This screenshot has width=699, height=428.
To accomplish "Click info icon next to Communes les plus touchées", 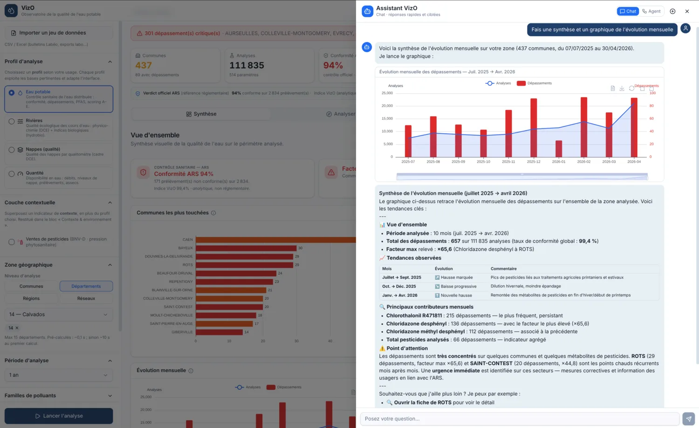I will tap(213, 213).
